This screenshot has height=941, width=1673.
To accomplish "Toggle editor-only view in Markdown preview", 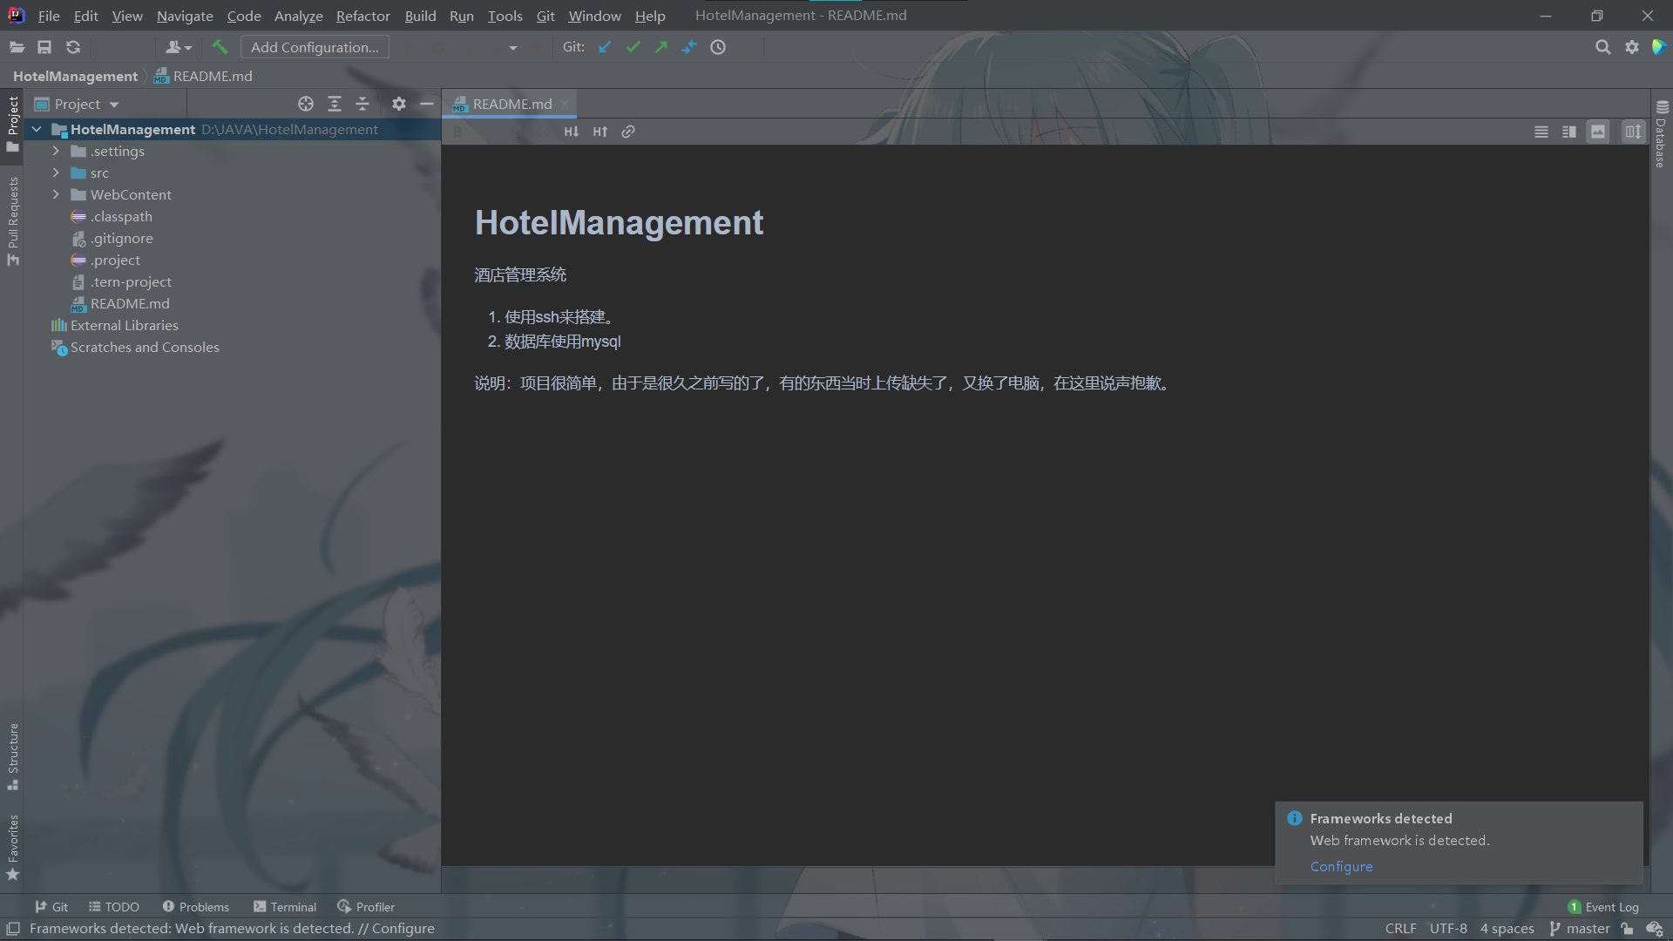I will click(x=1541, y=132).
